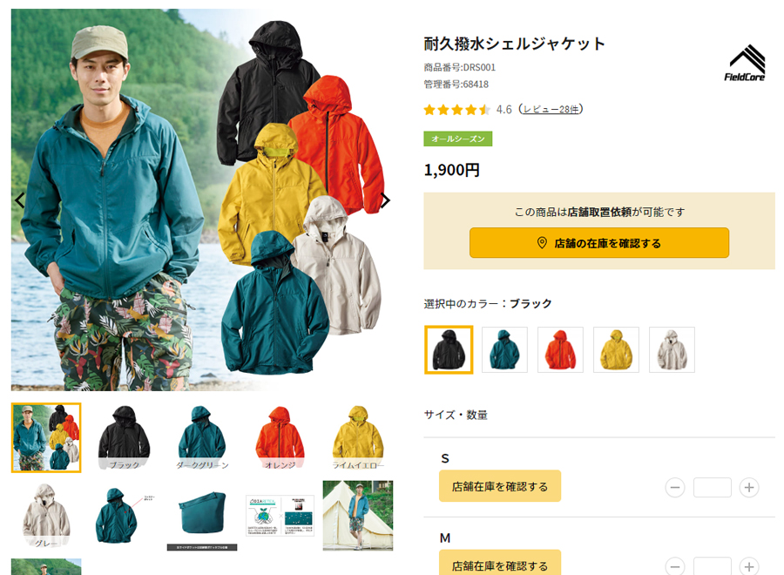Pick the orange jacket color swatch

[560, 350]
